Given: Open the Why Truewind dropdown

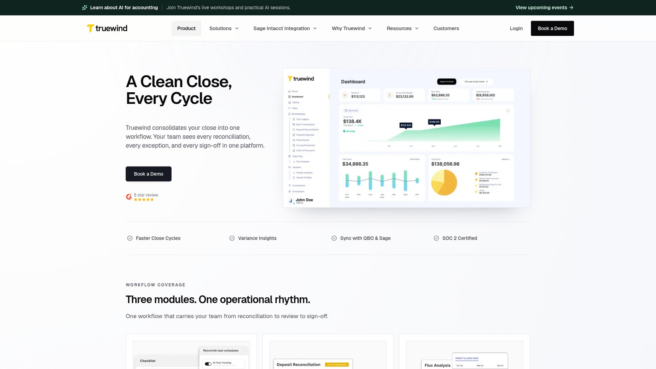Looking at the screenshot, I should 352,28.
